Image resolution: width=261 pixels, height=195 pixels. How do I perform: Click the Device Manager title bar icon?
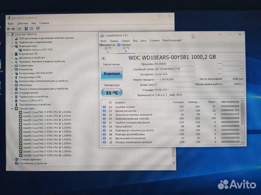point(9,18)
